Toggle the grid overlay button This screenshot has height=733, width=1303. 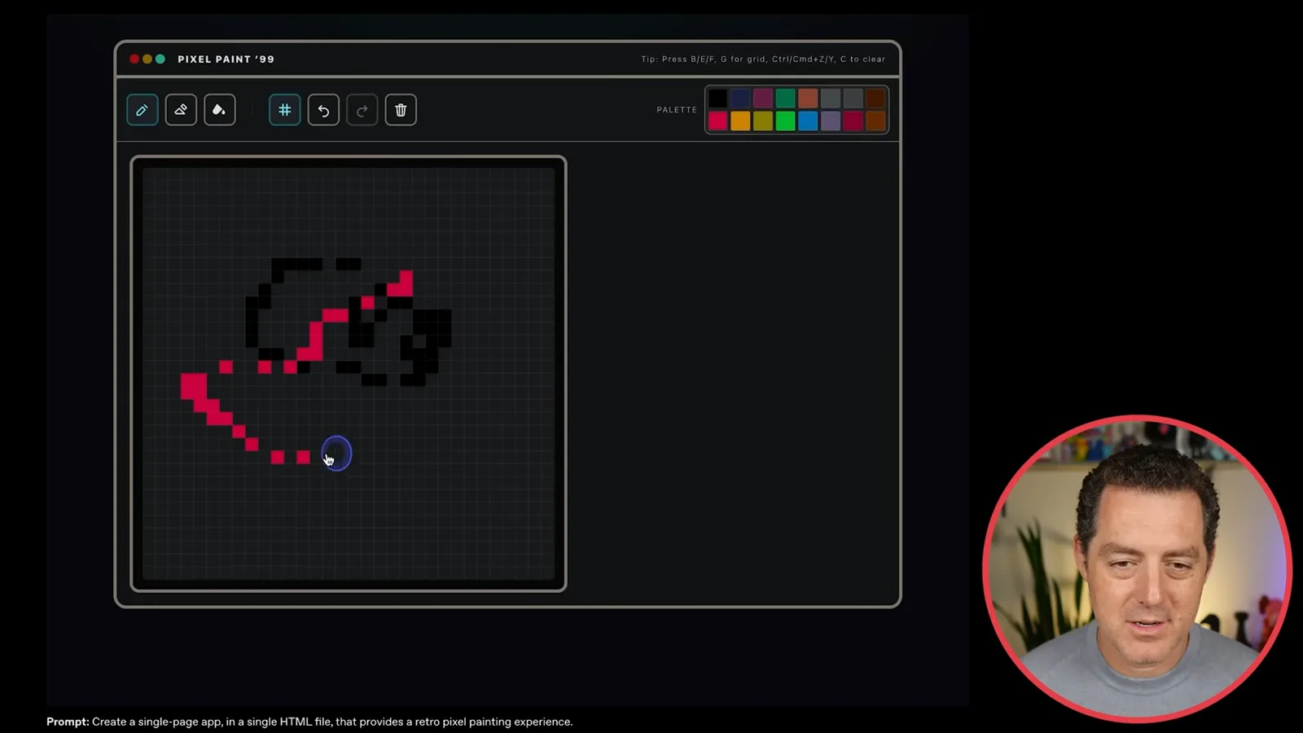(285, 110)
